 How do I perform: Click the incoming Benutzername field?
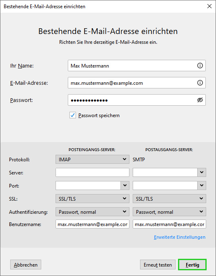92,224
